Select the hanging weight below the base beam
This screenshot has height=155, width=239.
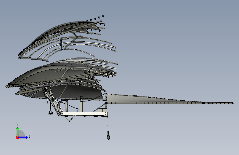click(108, 136)
